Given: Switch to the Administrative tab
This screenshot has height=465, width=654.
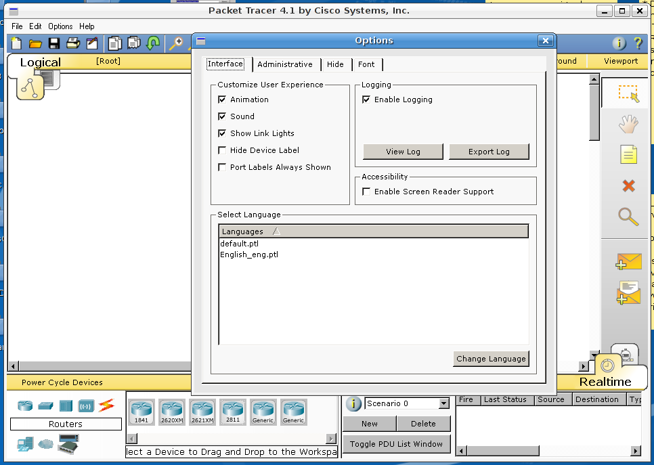Looking at the screenshot, I should 285,64.
